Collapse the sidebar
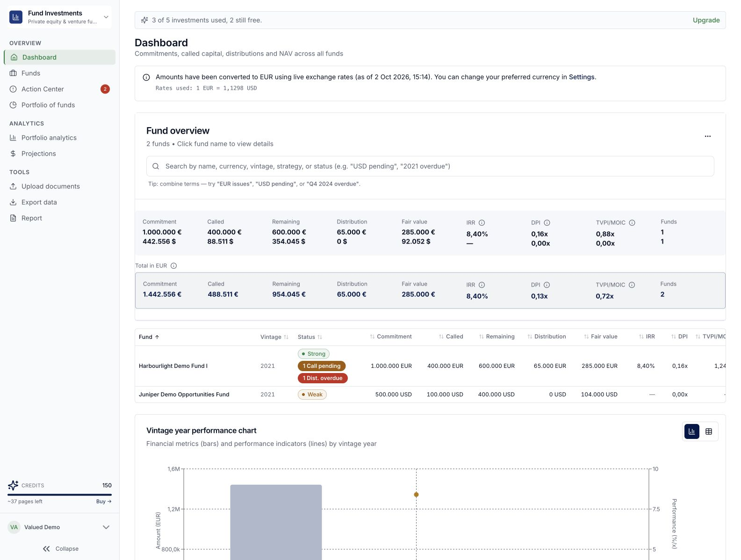 [x=60, y=549]
